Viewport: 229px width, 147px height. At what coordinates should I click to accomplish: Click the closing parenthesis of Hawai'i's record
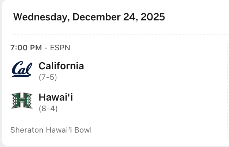pos(56,108)
